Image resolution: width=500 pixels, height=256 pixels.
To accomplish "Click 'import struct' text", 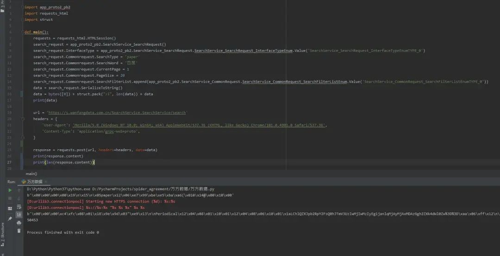I will click(38, 19).
